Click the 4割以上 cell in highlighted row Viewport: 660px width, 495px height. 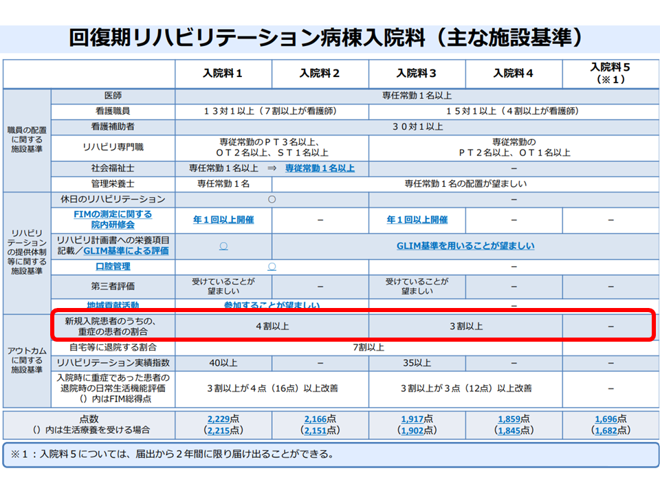tap(272, 326)
